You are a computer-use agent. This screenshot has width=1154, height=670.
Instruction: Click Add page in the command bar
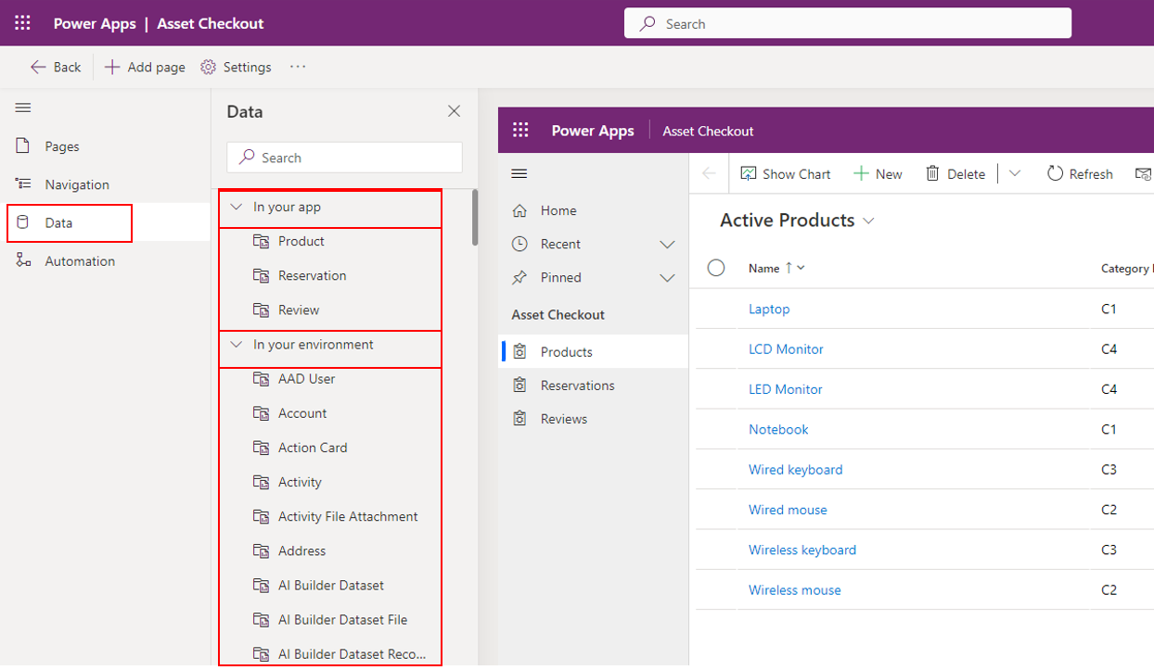[145, 67]
